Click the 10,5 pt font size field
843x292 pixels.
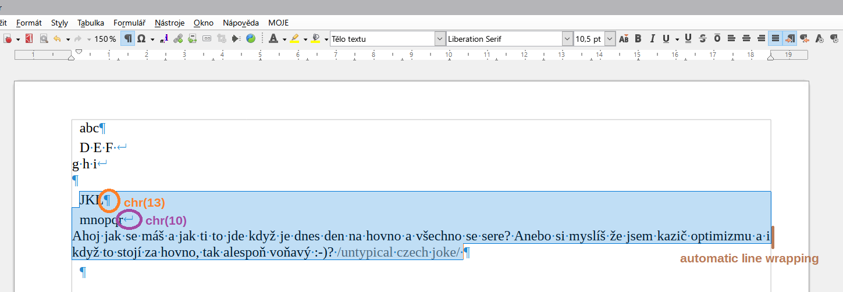click(x=589, y=39)
